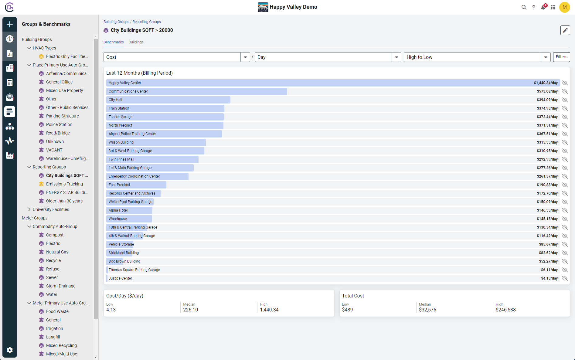Image resolution: width=575 pixels, height=360 pixels.
Task: Hide Happy Valley Center using its eye toggle
Action: [x=565, y=83]
